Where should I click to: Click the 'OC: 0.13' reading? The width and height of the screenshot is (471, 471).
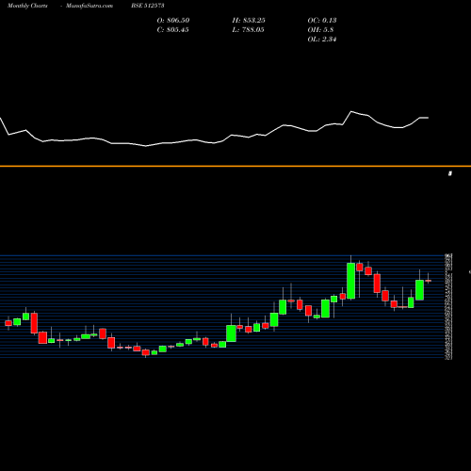pyautogui.click(x=322, y=21)
